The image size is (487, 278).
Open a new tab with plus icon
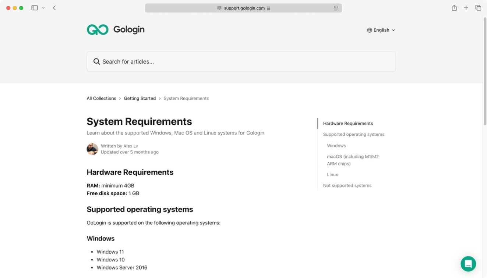pyautogui.click(x=466, y=8)
